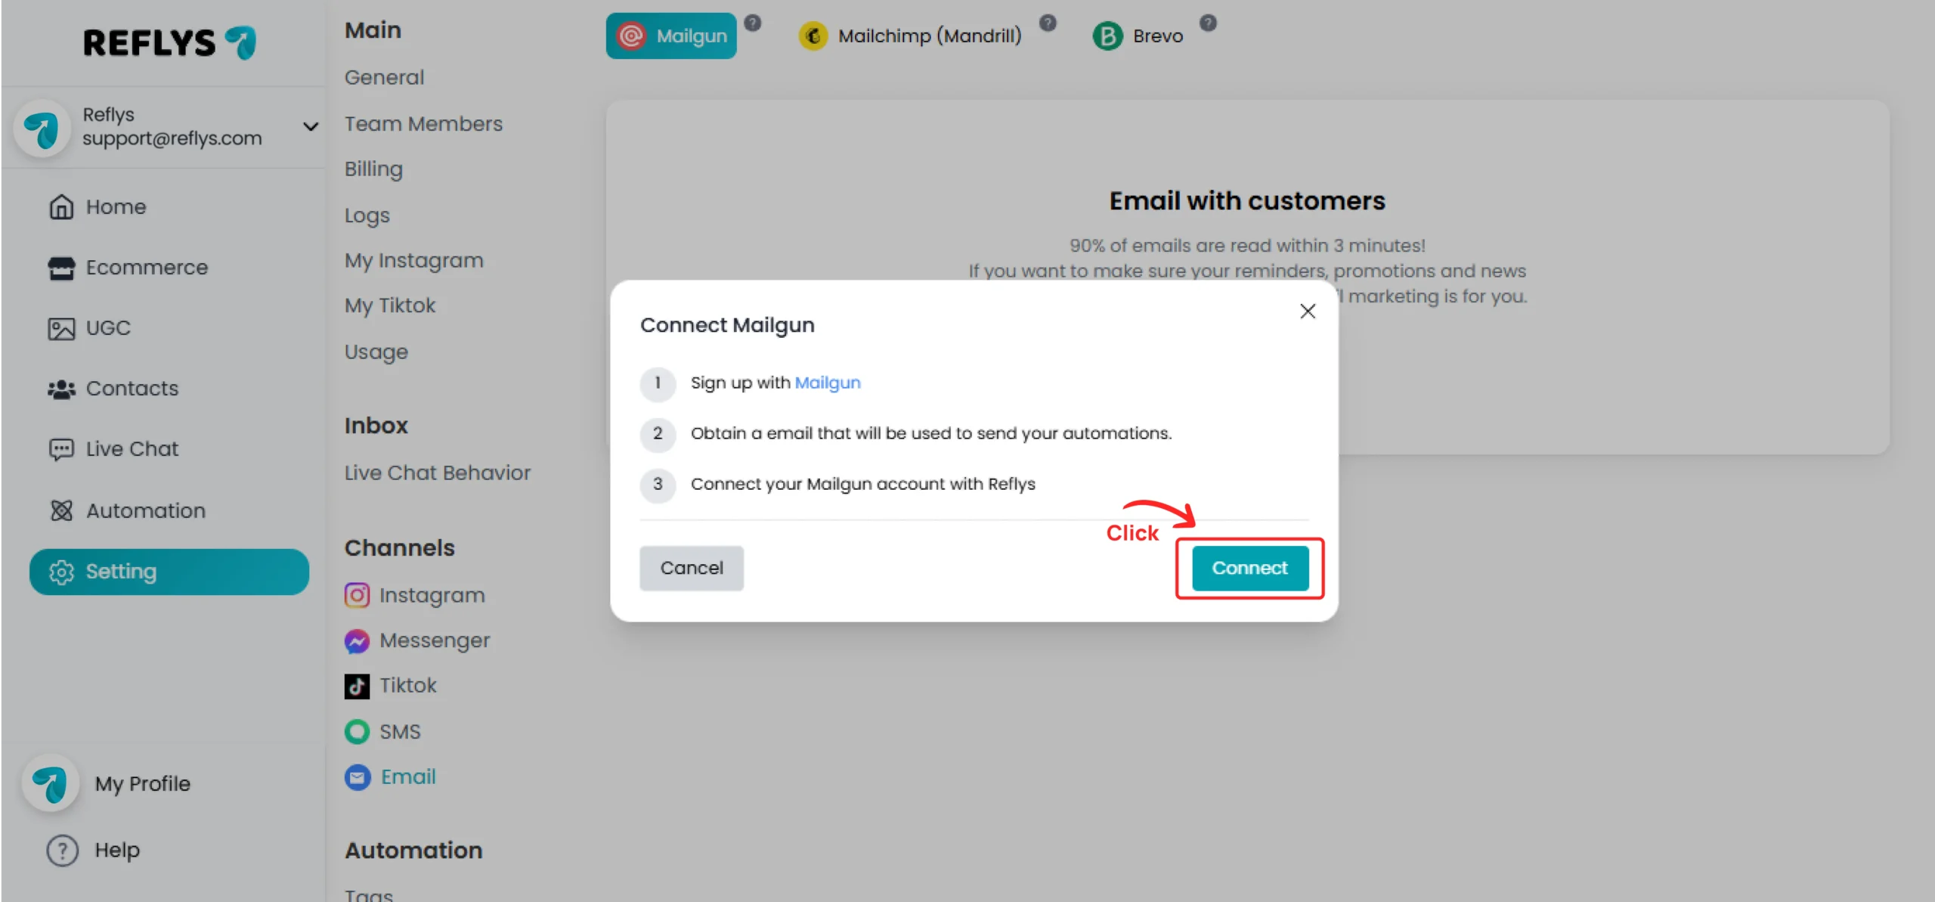
Task: Open the Automation atom icon
Action: tap(61, 510)
